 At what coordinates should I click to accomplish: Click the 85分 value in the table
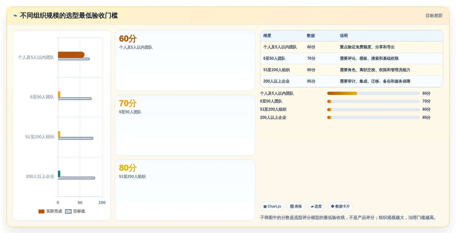pos(311,81)
